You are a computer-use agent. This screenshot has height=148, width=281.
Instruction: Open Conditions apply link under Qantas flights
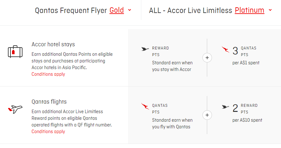[48, 132]
